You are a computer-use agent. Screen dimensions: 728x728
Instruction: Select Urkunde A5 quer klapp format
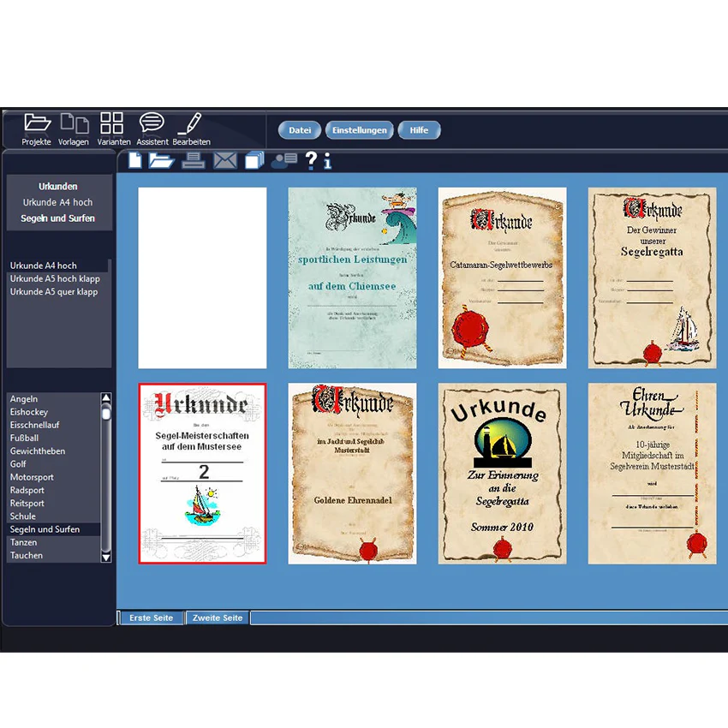click(57, 291)
